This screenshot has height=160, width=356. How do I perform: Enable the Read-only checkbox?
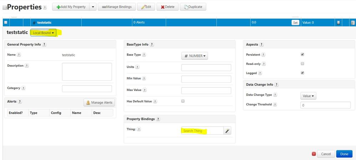pos(302,63)
